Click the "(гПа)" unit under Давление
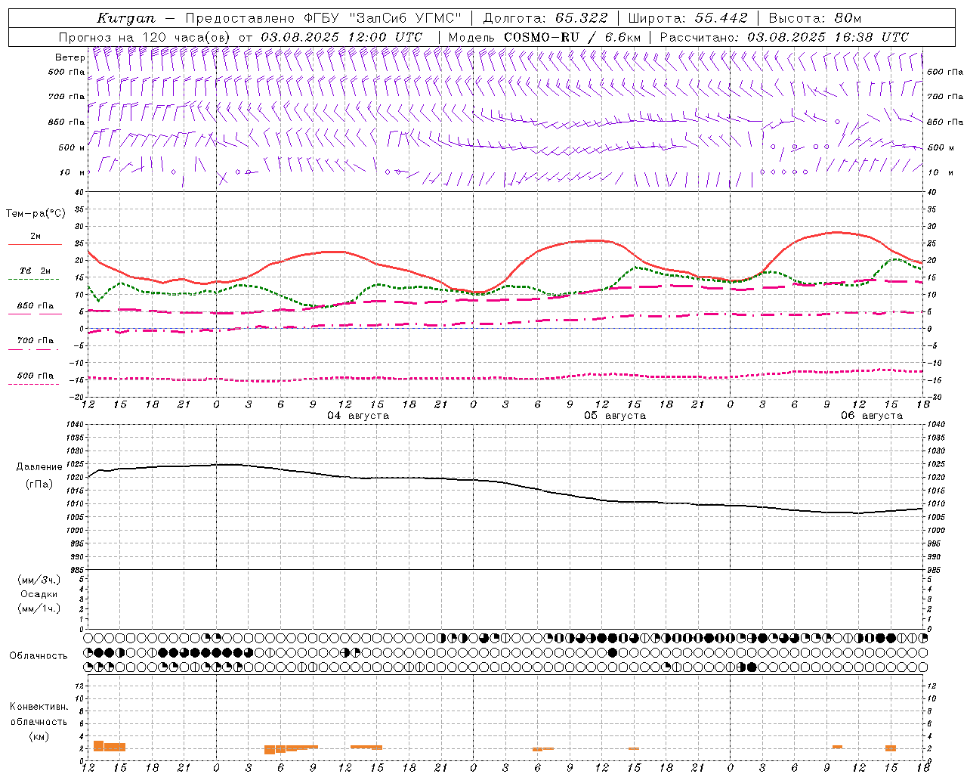 click(39, 485)
